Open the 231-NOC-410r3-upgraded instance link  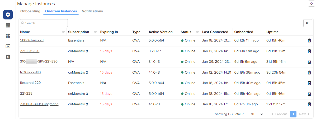pos(39,104)
